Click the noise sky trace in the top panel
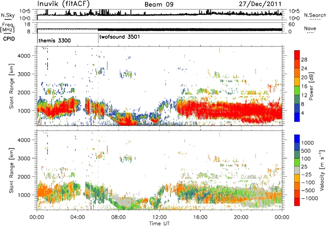This screenshot has width=326, height=226. pos(159,14)
